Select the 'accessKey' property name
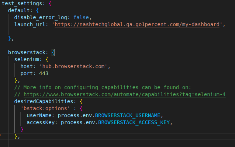 tap(41, 122)
